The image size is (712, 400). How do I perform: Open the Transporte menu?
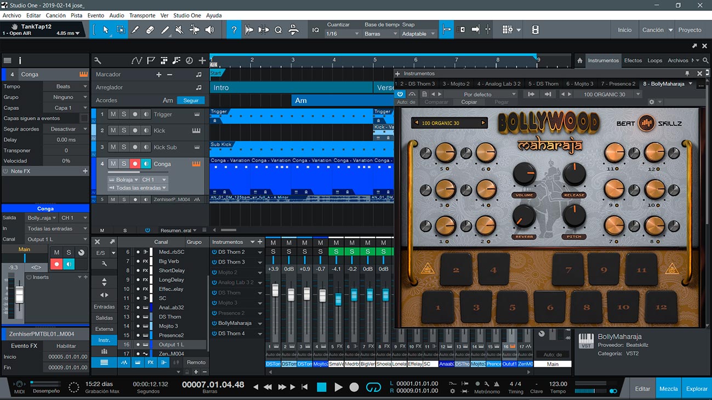142,15
